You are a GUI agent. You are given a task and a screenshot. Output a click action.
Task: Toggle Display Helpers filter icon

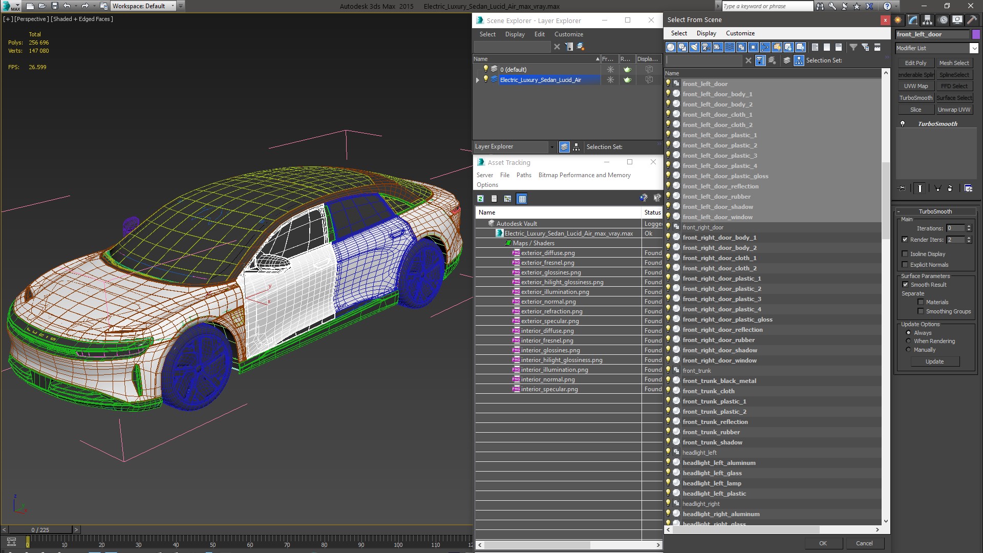[x=718, y=47]
